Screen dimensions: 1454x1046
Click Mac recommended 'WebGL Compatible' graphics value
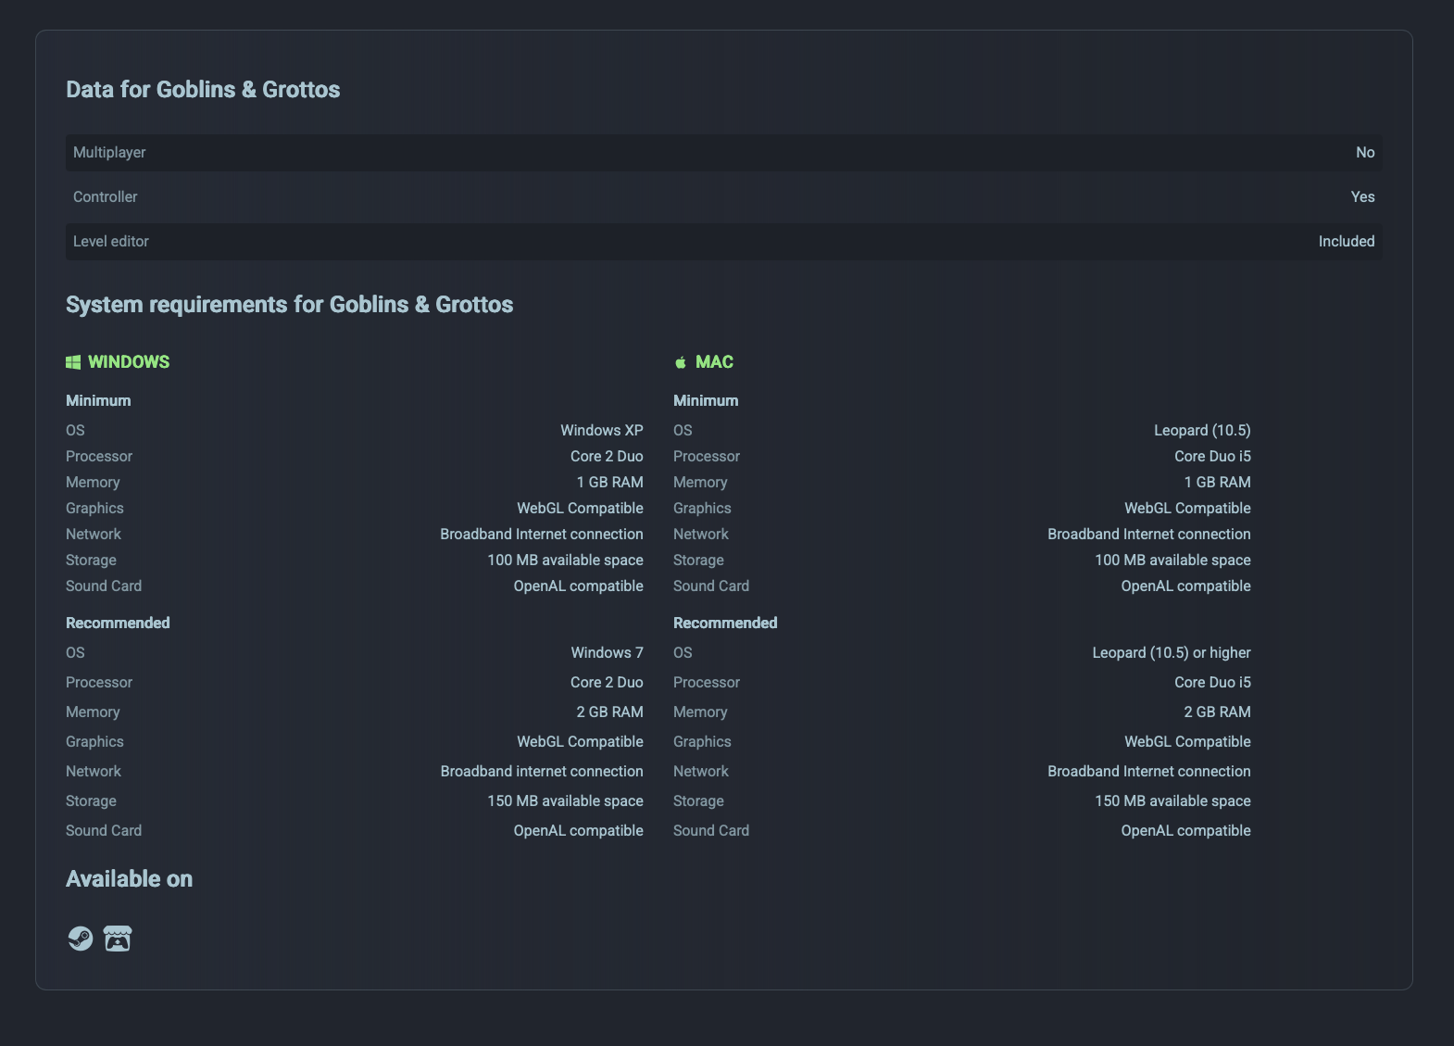[x=1187, y=741]
